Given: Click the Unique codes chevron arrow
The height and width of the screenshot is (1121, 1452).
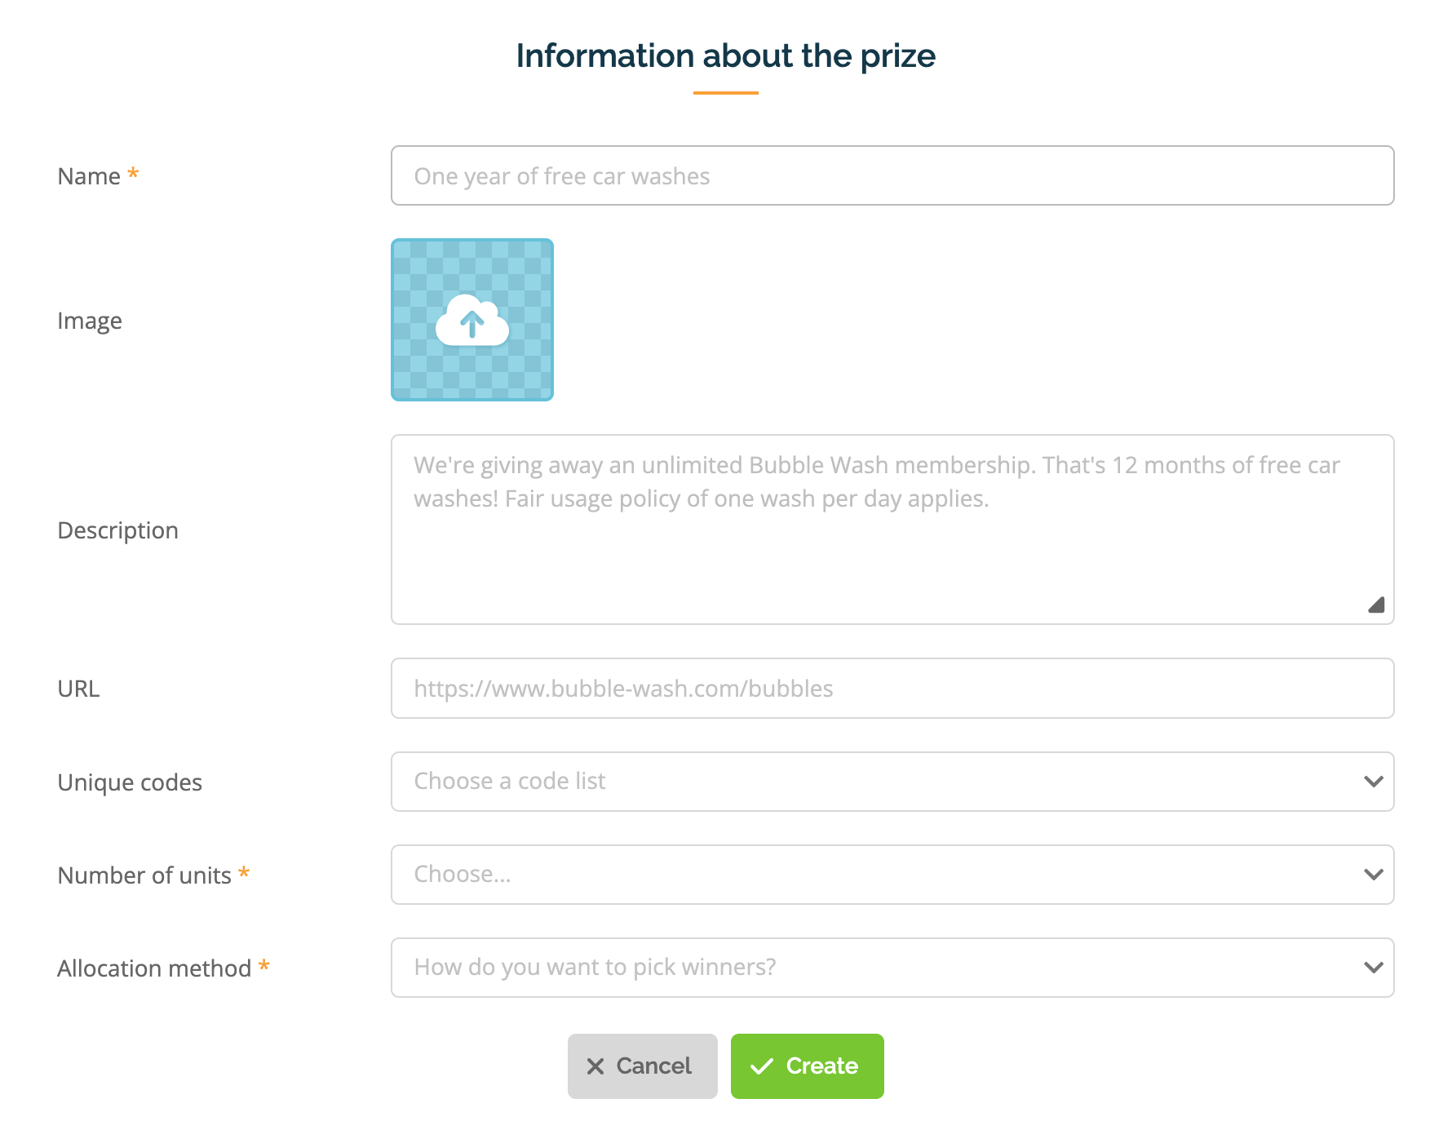Looking at the screenshot, I should click(1374, 782).
